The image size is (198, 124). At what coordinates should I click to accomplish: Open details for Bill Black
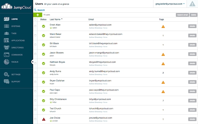(x=192, y=45)
